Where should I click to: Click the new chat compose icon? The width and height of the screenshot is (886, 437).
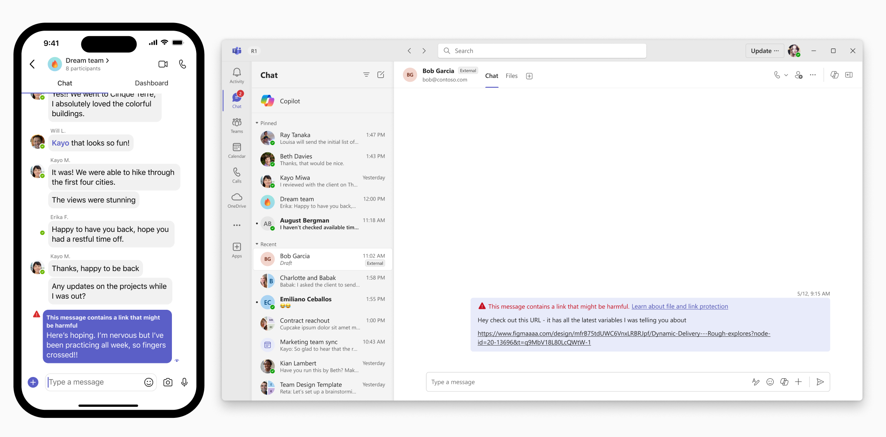coord(381,75)
